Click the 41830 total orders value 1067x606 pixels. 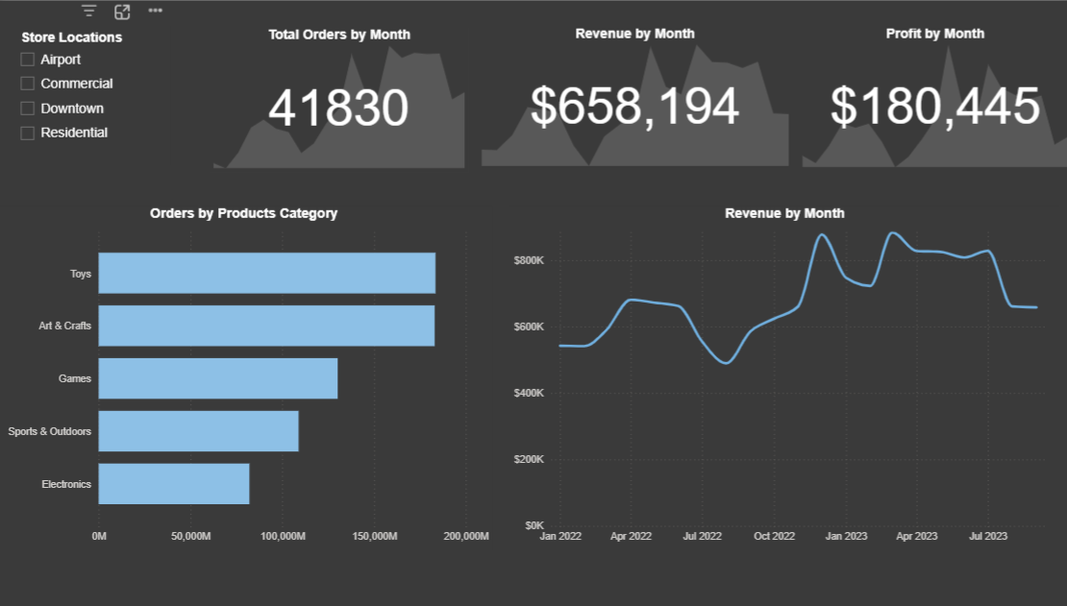[x=338, y=108]
